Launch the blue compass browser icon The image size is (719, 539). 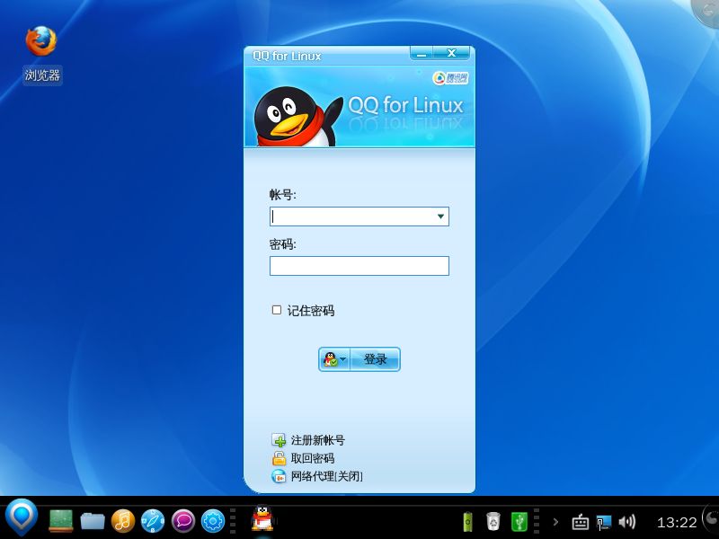[x=153, y=521]
